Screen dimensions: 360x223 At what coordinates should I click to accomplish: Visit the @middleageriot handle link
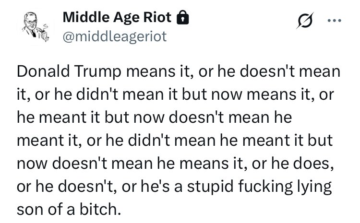point(115,37)
